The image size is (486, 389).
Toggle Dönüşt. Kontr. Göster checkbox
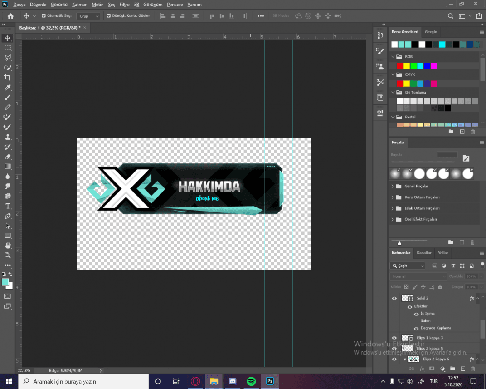pyautogui.click(x=108, y=15)
